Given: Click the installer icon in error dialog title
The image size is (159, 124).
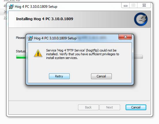Looking at the screenshot, I should [x=30, y=38].
